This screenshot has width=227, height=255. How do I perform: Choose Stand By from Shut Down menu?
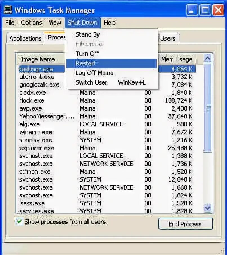pyautogui.click(x=112, y=34)
